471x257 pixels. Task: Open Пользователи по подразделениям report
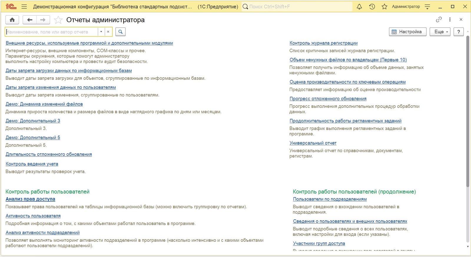click(x=330, y=199)
